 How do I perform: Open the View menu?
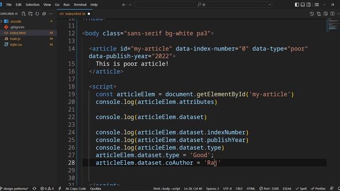tap(47, 5)
